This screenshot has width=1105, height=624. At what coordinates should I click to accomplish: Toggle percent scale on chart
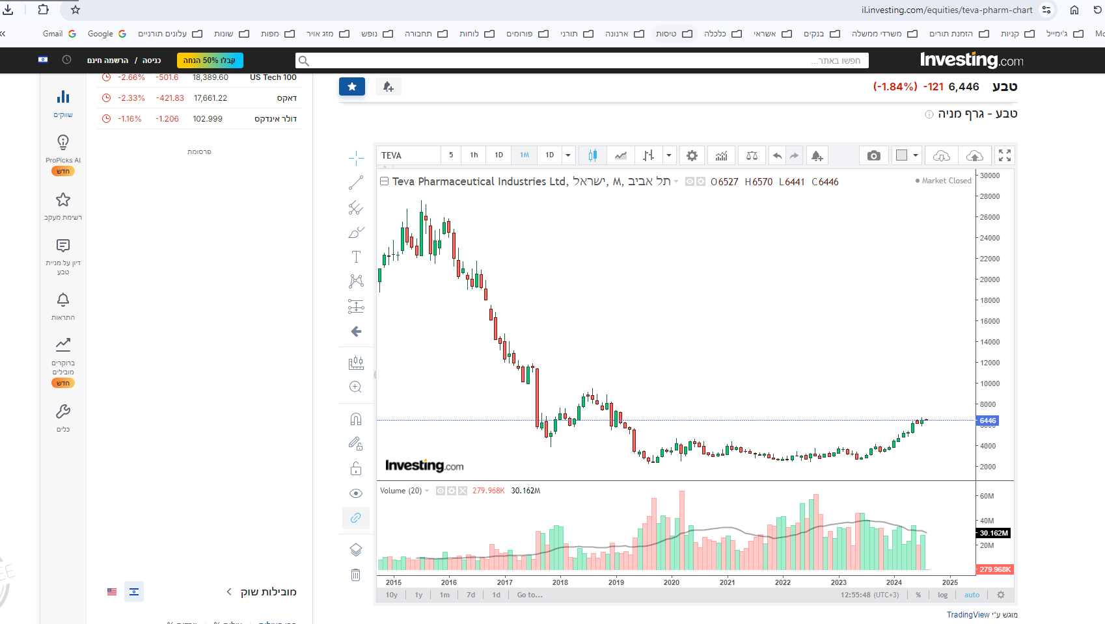coord(918,595)
